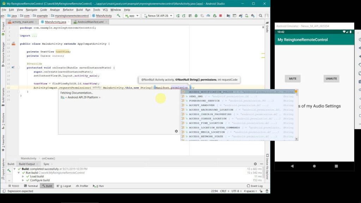
Task: Open the Analyze menu
Action: pos(55,10)
